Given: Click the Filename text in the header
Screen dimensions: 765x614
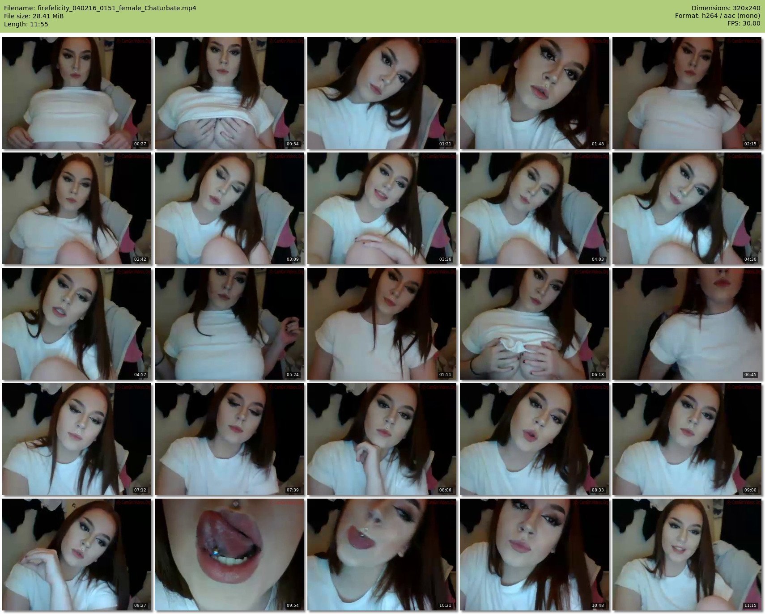Looking at the screenshot, I should click(x=100, y=8).
